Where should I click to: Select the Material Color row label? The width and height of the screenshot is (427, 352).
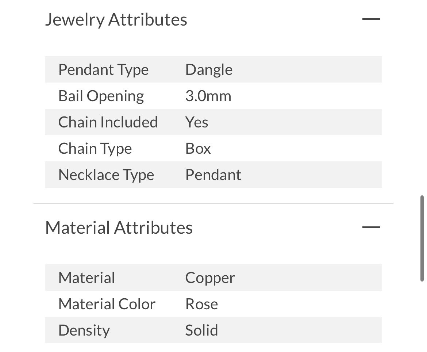pos(107,304)
